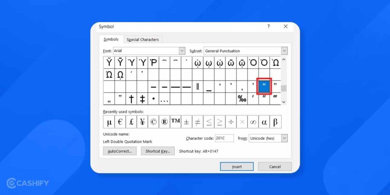Pick the O with grave accent symbol
This screenshot has width=390, height=195.
tap(253, 62)
